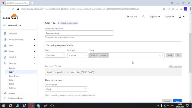
Task: Expand the SSL/TLS sidebar section
Action: pyautogui.click(x=34, y=57)
